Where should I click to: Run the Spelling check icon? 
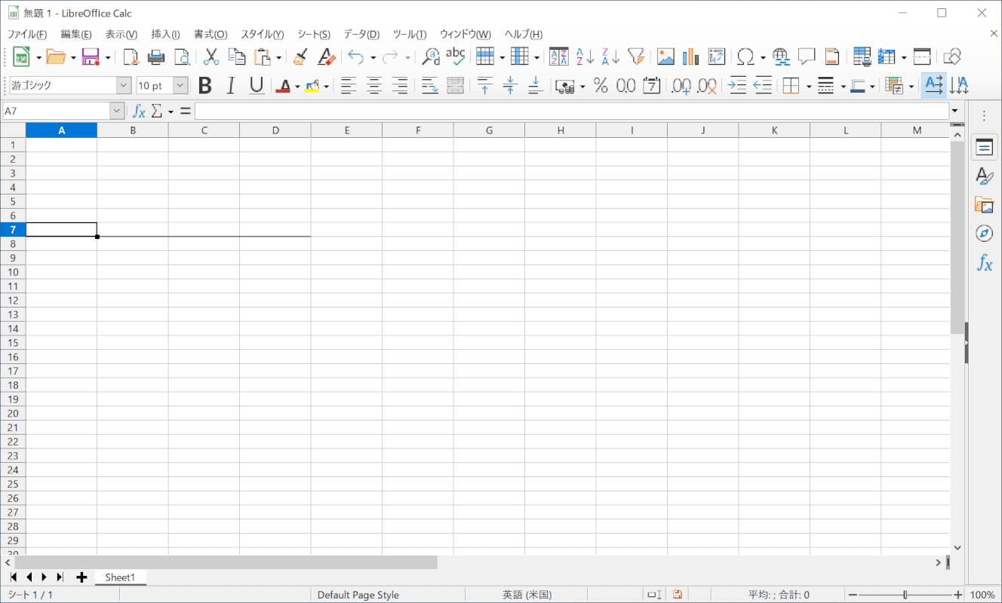pyautogui.click(x=456, y=57)
